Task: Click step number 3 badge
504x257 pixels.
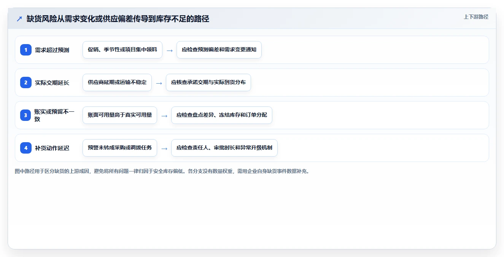Action: pos(26,115)
